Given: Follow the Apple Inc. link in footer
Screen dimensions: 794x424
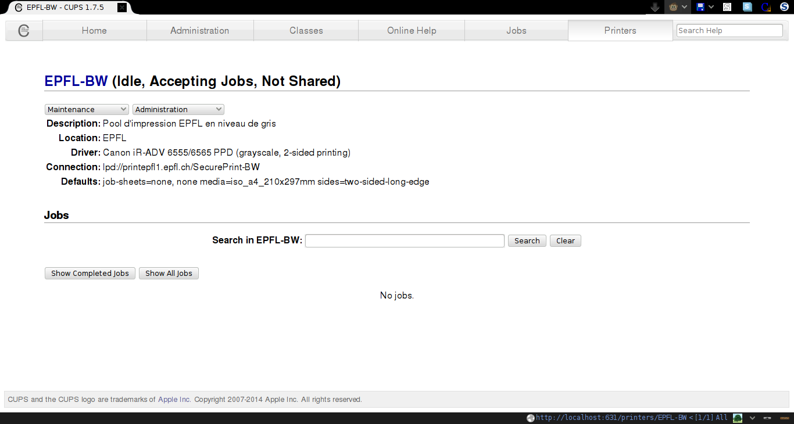Looking at the screenshot, I should (x=174, y=400).
